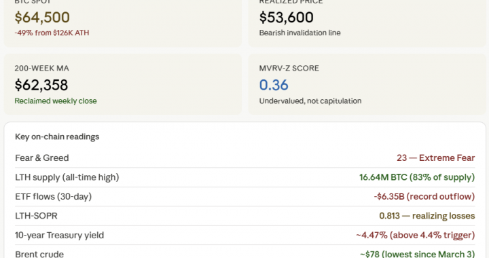Select the '23 — Extreme Fear' reading
The width and height of the screenshot is (489, 258).
[x=435, y=158]
